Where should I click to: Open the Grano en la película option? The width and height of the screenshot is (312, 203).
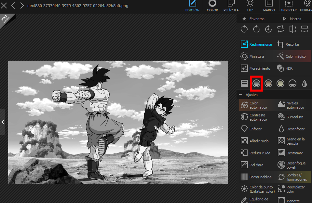[294, 141]
